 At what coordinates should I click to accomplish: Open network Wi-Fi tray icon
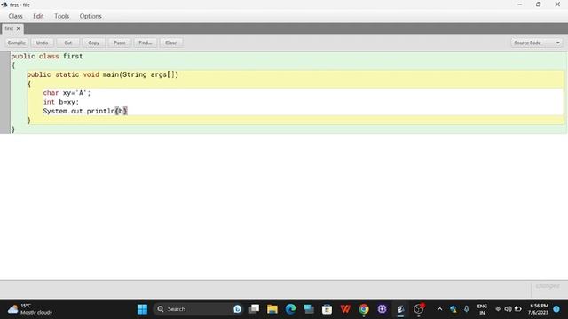[x=498, y=309]
